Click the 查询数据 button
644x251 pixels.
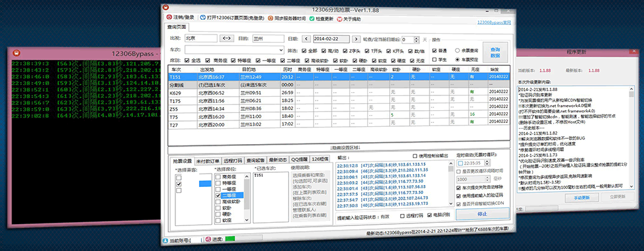click(x=495, y=52)
